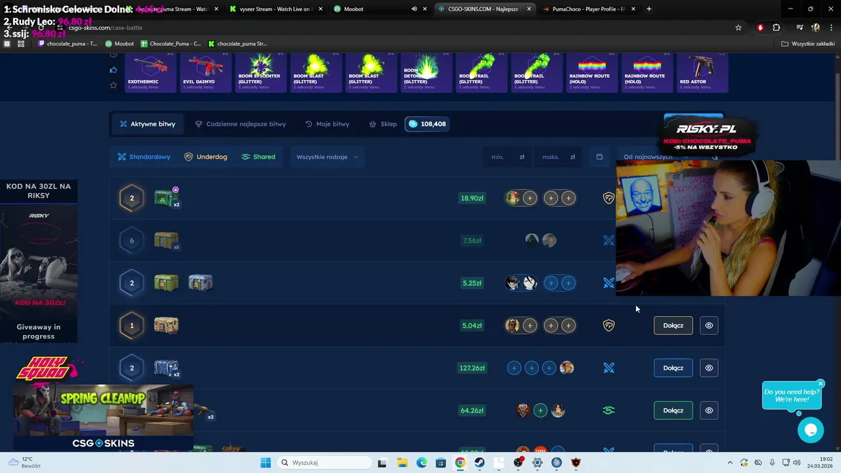The image size is (841, 473).
Task: Watch the 127.26zł battle via eye icon
Action: coord(709,368)
